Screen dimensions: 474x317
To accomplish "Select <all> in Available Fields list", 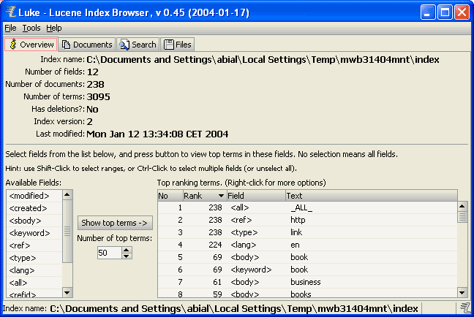I will pos(34,283).
